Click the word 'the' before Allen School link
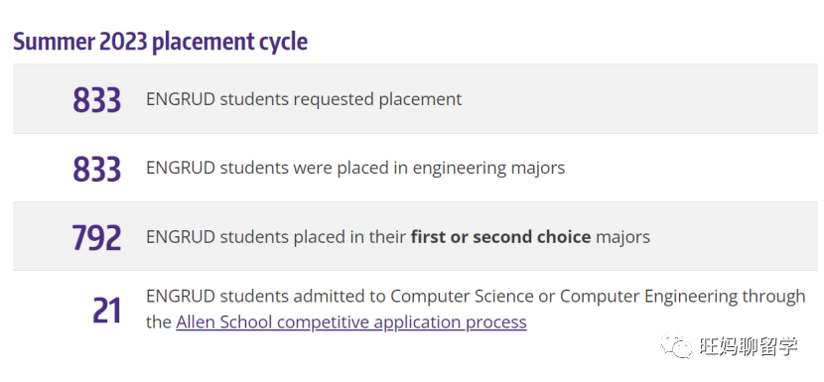Image resolution: width=824 pixels, height=382 pixels. 159,322
